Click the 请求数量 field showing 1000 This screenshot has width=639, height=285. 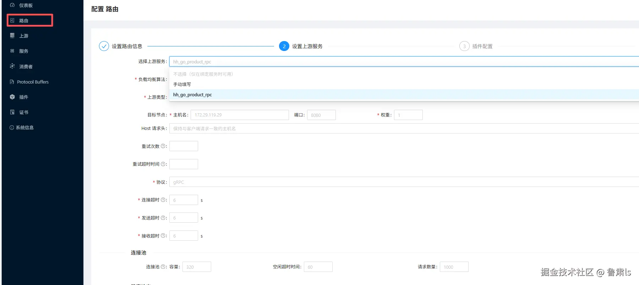tap(454, 267)
